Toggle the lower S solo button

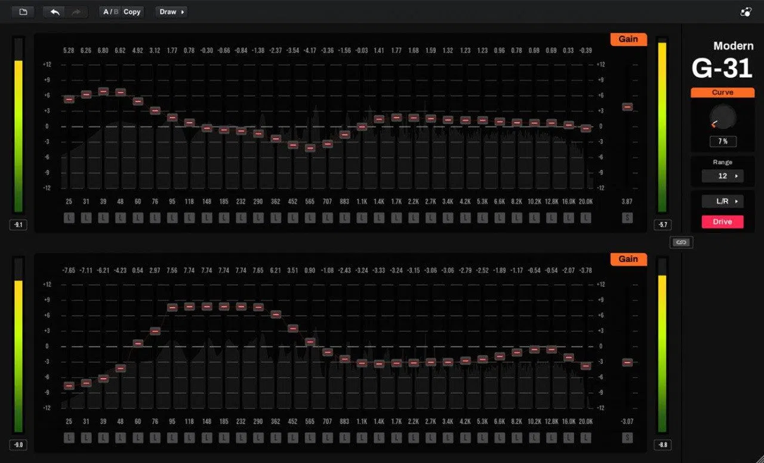627,438
